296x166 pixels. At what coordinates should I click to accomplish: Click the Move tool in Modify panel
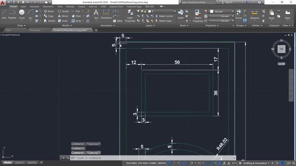tap(49, 11)
